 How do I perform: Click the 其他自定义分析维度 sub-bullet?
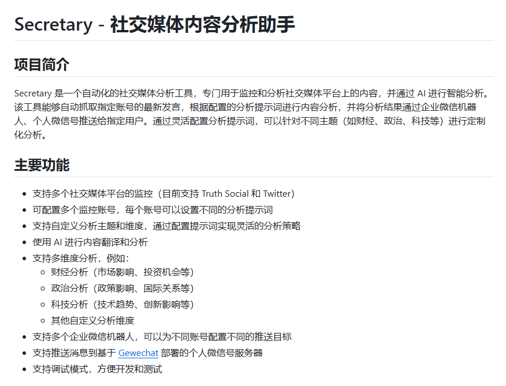[92, 320]
